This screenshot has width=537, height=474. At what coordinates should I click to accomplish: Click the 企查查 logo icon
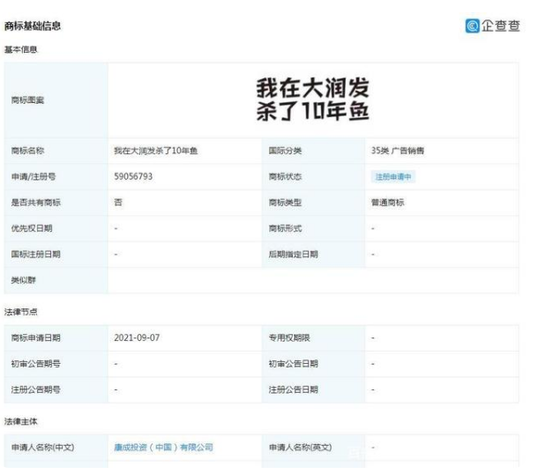(x=473, y=26)
